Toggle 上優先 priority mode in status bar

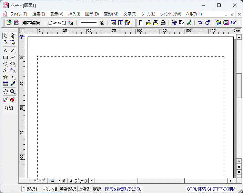[84, 189]
